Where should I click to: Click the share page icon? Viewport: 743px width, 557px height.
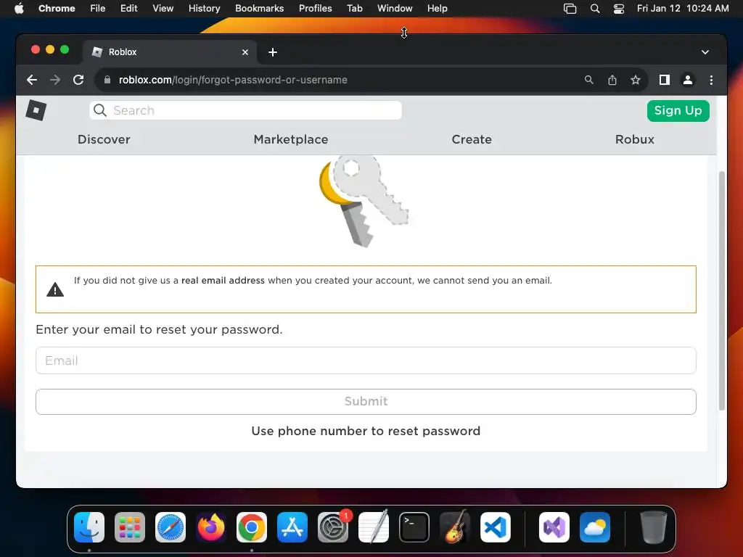(x=612, y=80)
